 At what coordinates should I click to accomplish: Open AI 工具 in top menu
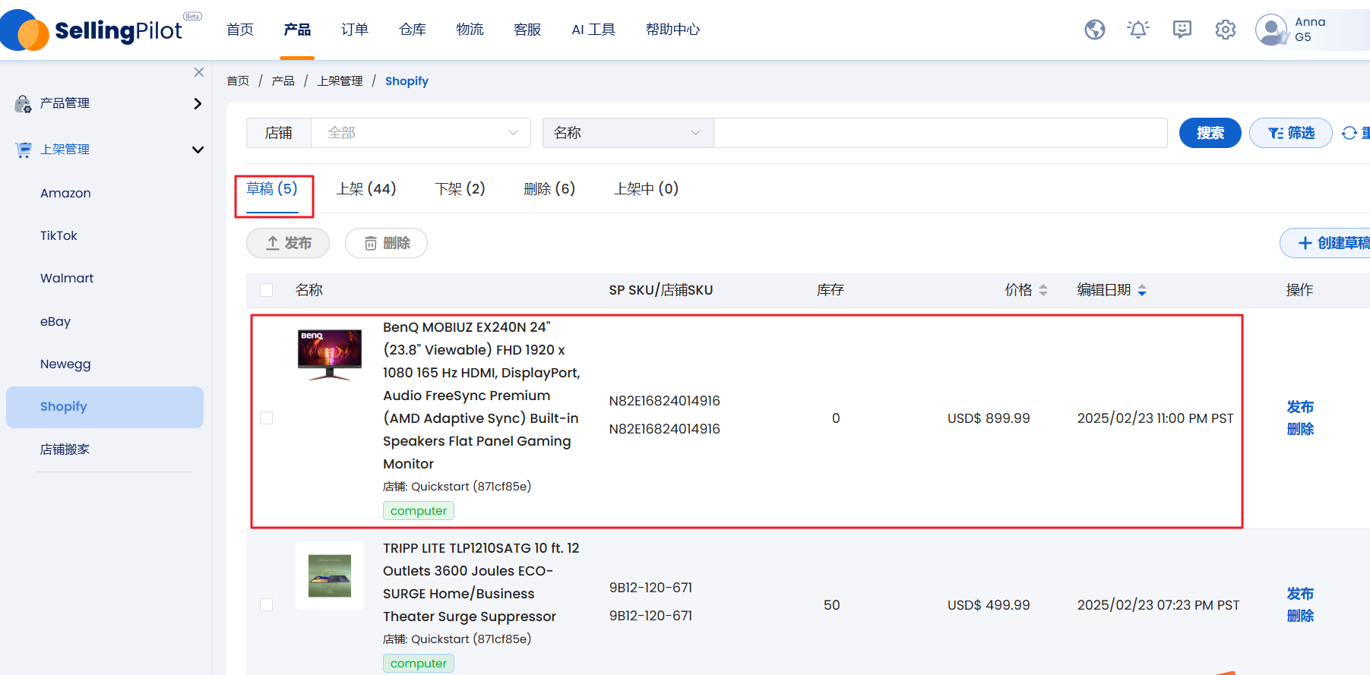click(593, 30)
